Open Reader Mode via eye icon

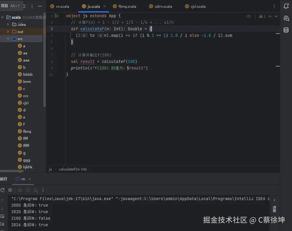249,17
